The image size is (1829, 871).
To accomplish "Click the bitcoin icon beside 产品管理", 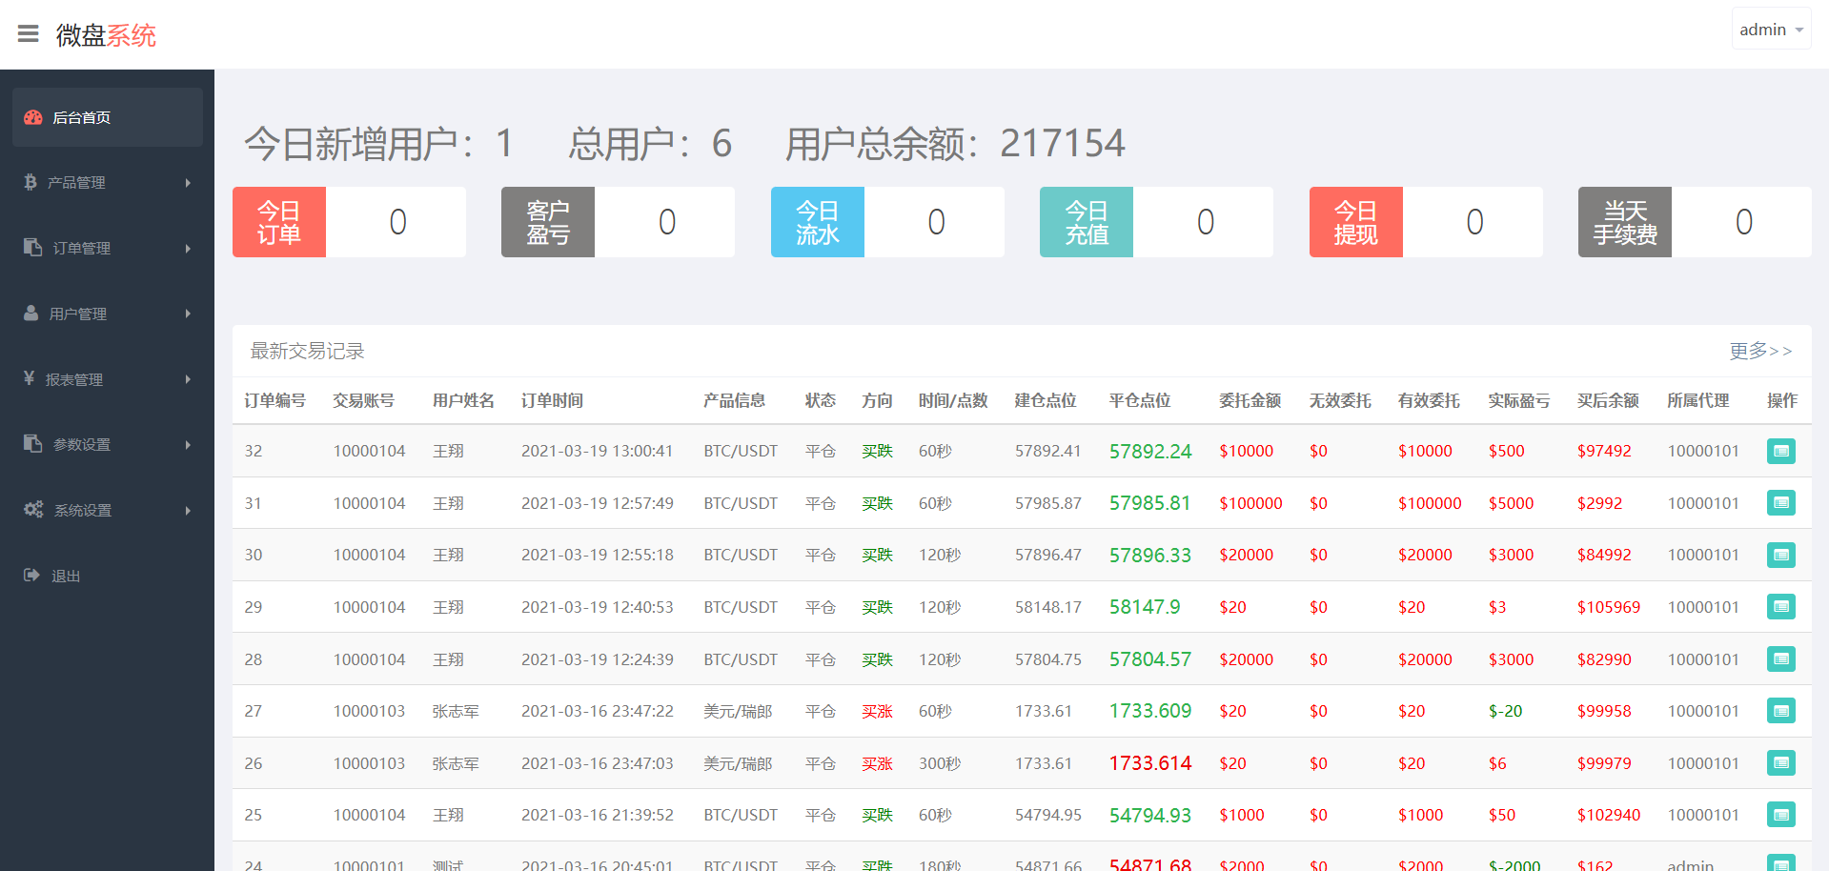I will click(30, 182).
